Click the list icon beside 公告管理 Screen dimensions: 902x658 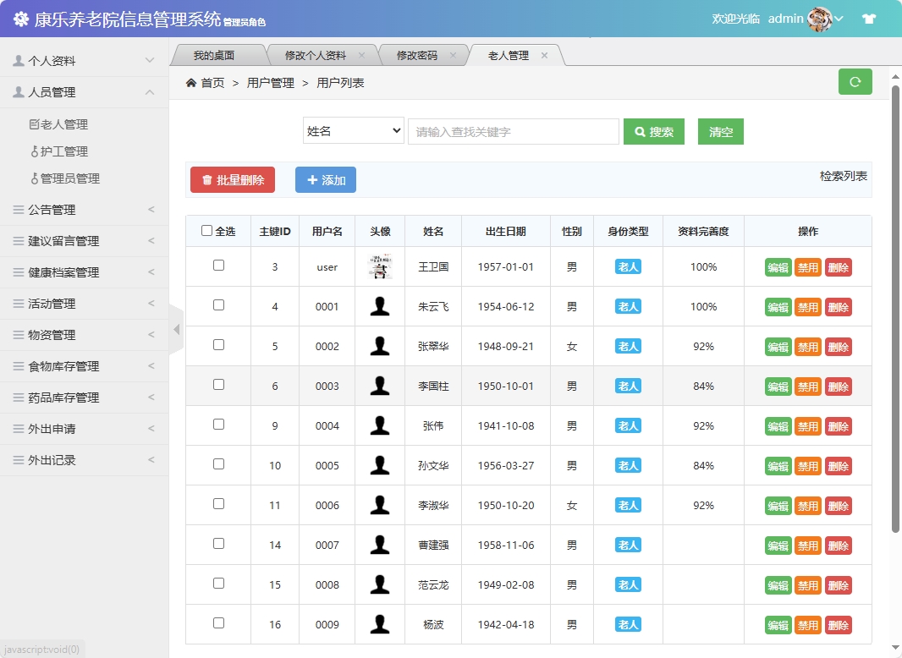19,209
